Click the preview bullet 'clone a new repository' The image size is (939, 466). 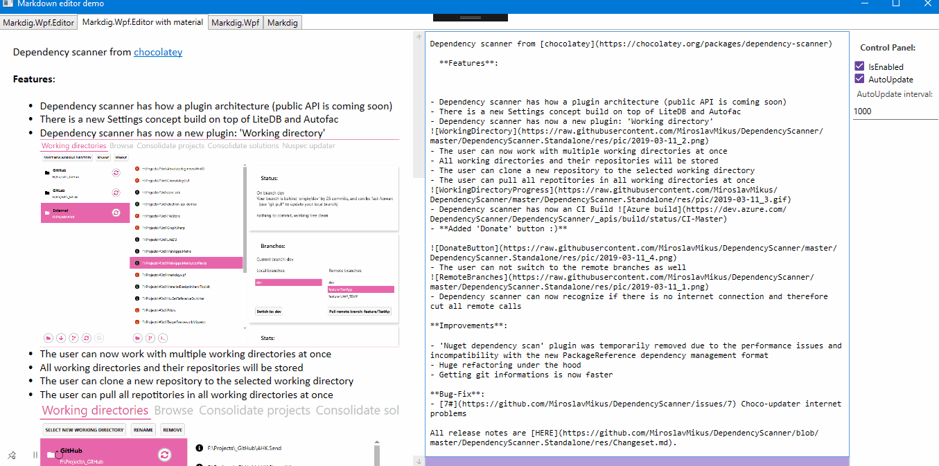[x=197, y=381]
